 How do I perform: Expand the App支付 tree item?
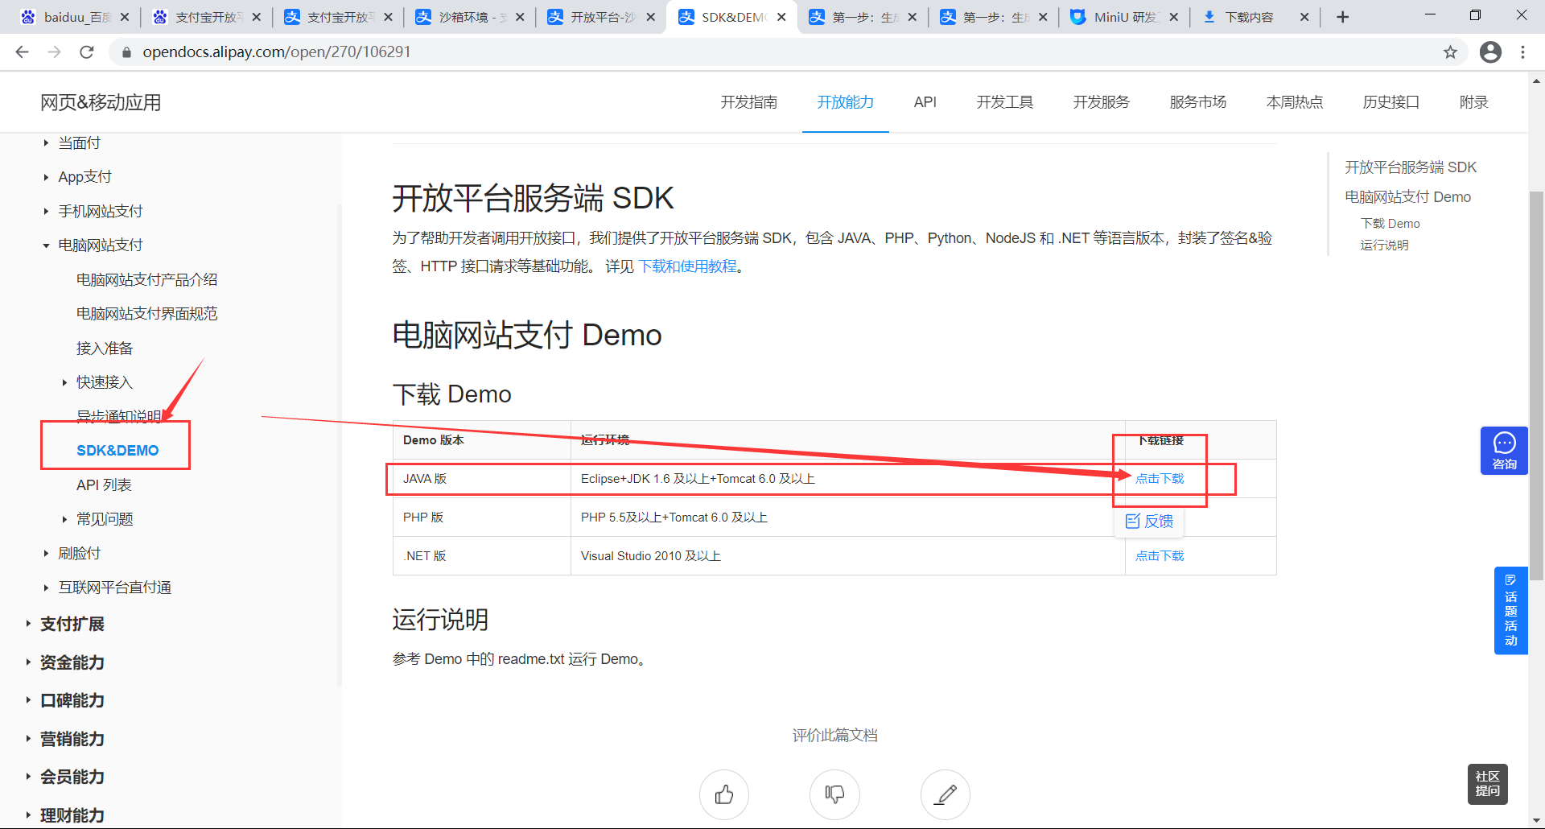point(46,177)
